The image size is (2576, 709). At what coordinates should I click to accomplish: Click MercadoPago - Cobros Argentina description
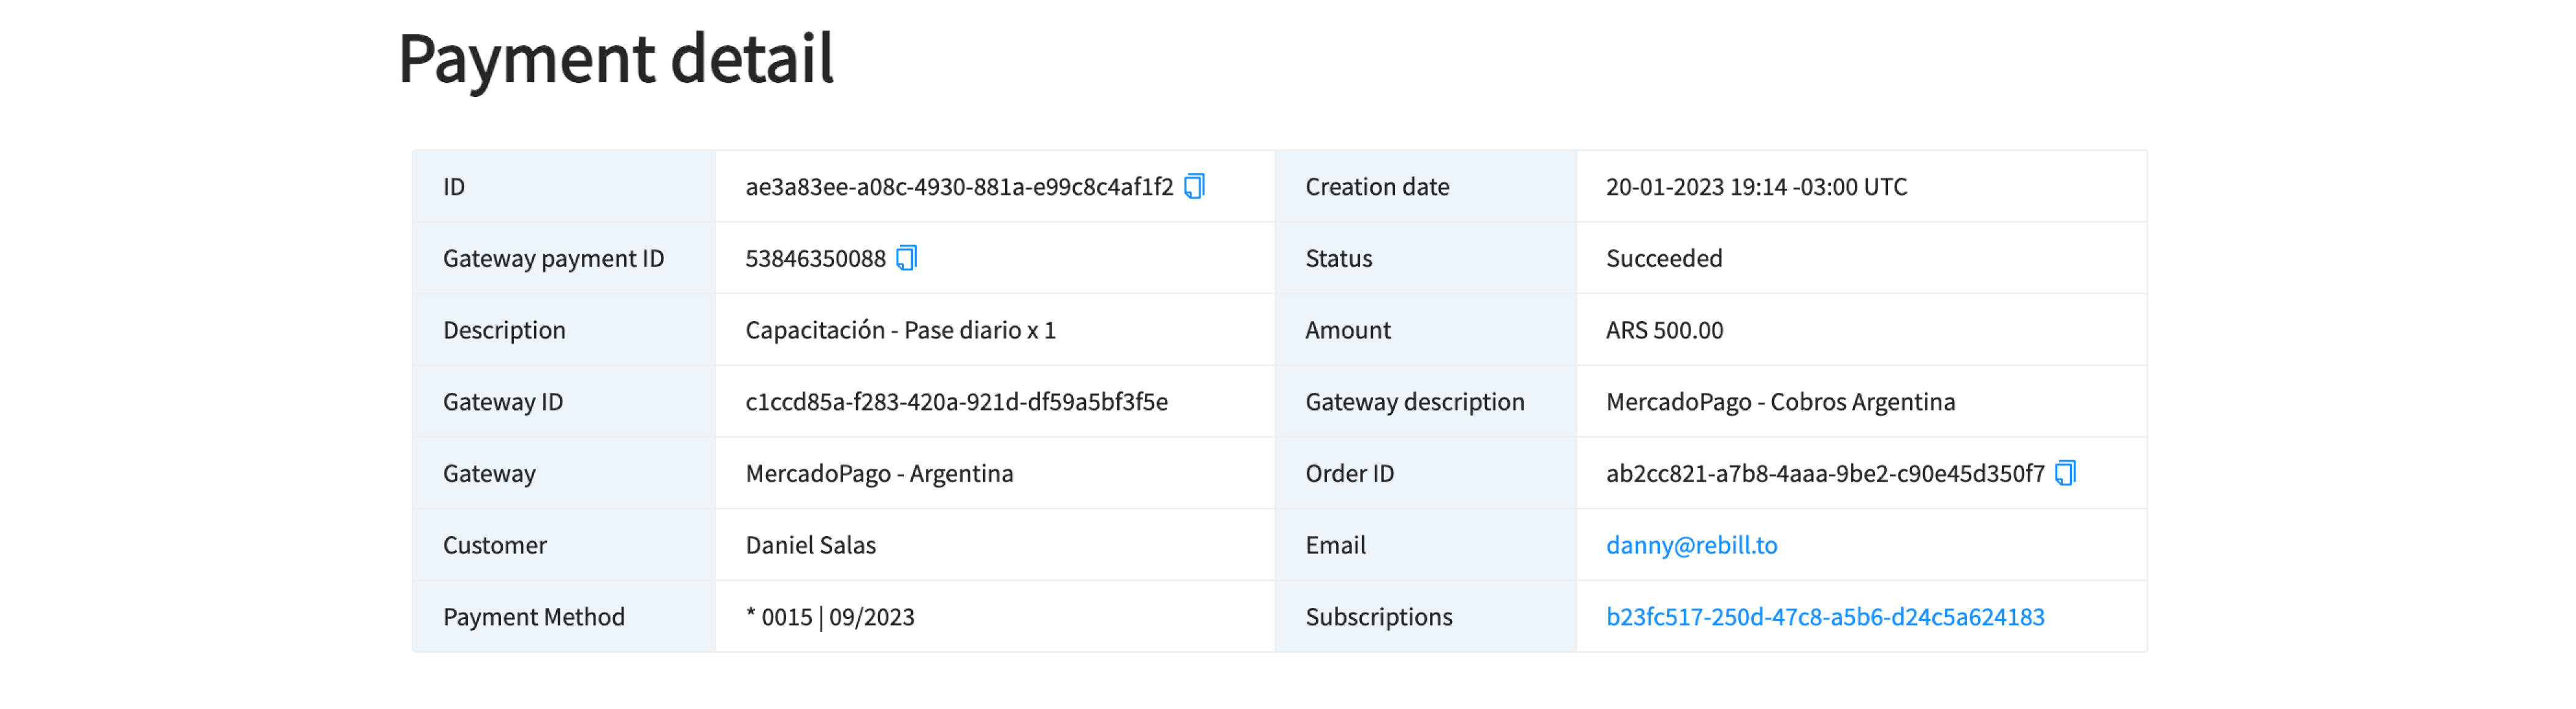pos(1780,402)
